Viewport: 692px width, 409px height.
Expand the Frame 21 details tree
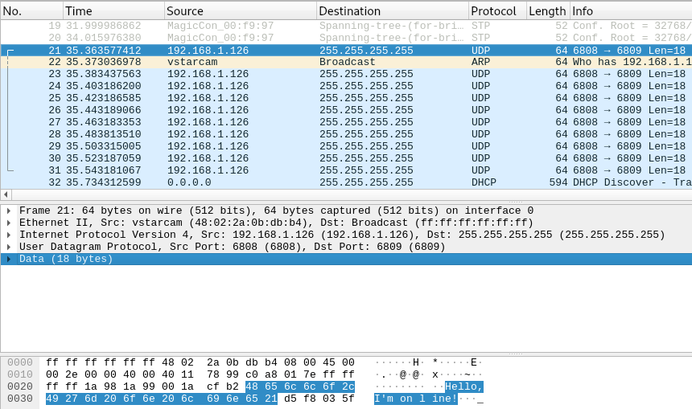click(x=8, y=211)
